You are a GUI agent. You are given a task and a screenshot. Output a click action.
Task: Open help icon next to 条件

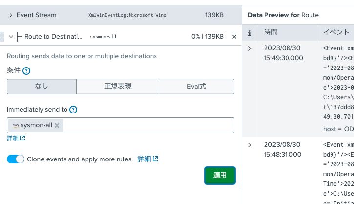(x=26, y=71)
